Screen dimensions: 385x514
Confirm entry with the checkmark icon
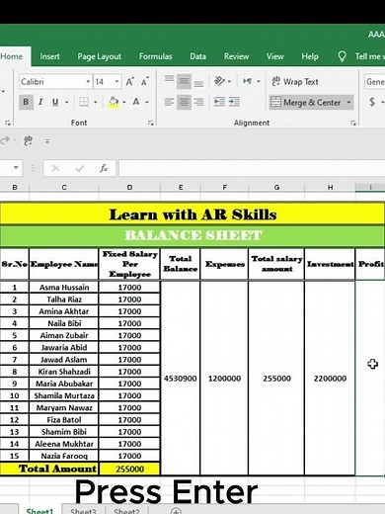(x=79, y=168)
